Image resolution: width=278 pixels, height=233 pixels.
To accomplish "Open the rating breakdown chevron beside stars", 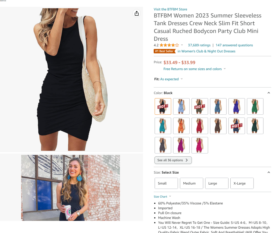I will pyautogui.click(x=182, y=45).
